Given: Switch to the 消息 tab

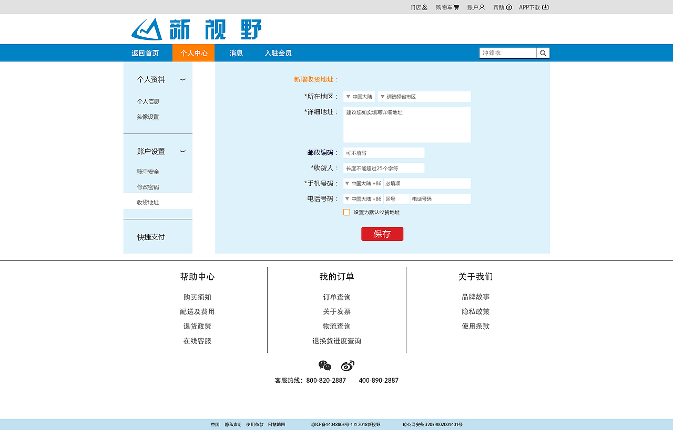Looking at the screenshot, I should 235,53.
